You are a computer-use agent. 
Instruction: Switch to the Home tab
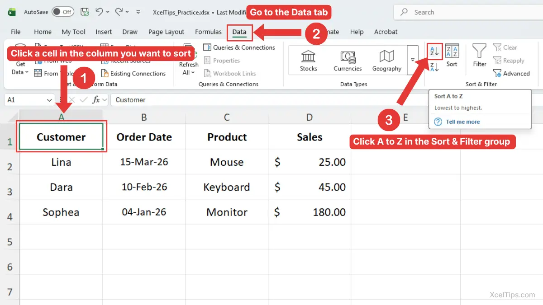click(43, 32)
